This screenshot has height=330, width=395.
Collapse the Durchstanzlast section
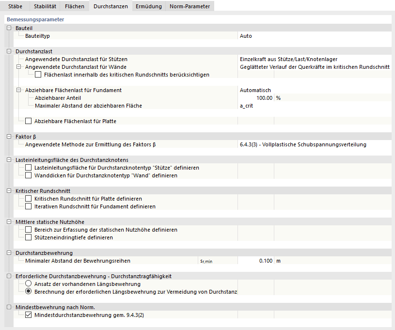9,51
